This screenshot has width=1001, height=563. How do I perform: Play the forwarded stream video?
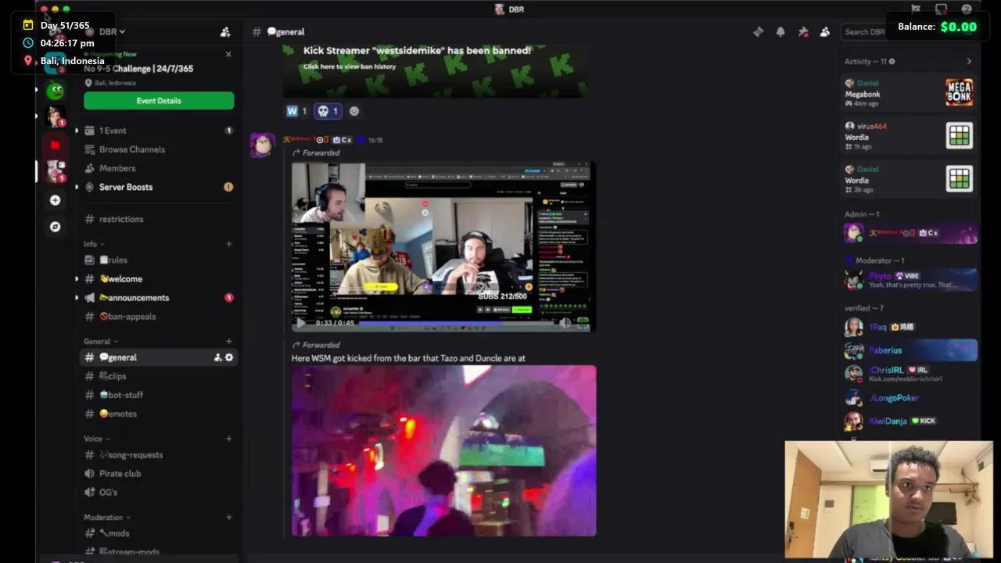click(300, 322)
